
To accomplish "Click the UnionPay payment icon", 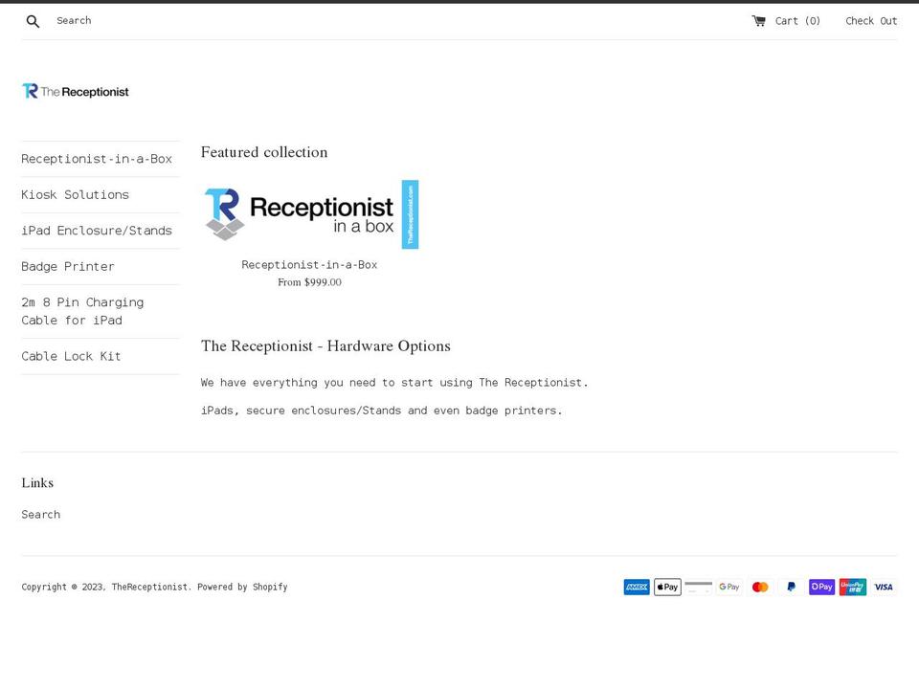I will tap(853, 587).
